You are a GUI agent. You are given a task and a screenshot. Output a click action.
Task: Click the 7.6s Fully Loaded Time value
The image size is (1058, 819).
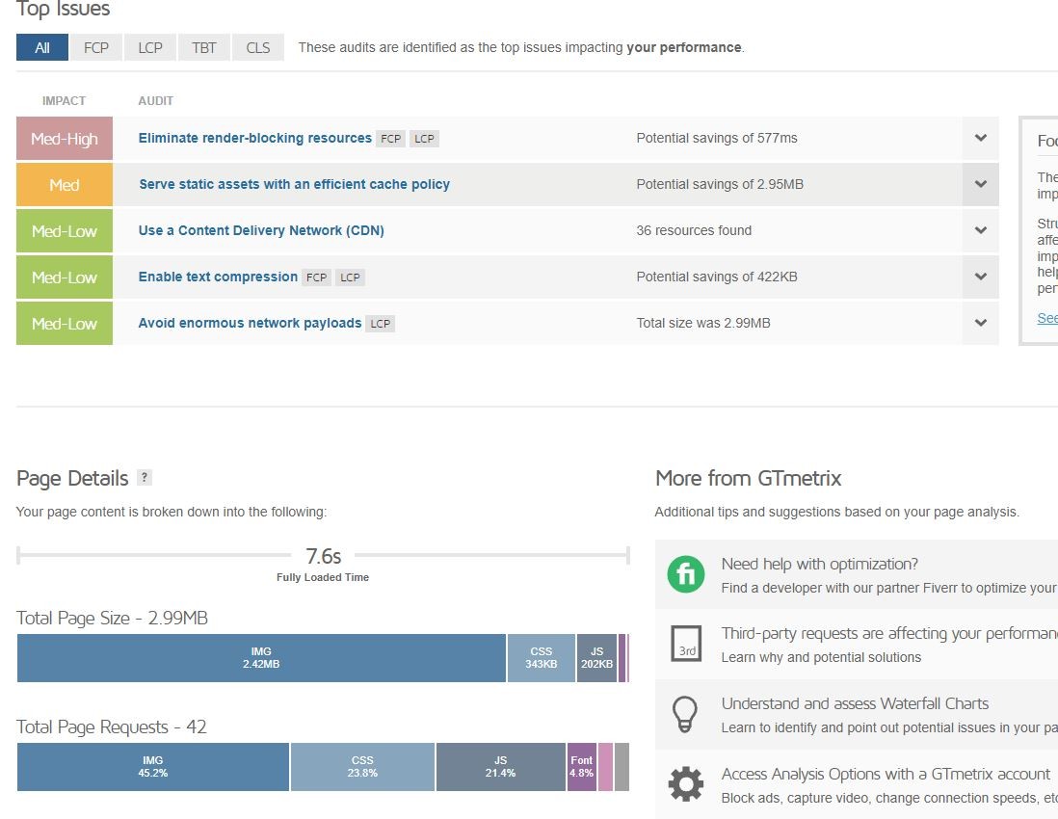(323, 556)
